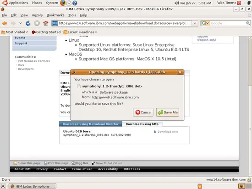Launch Firefox from the top panel icon

[x=63, y=3]
